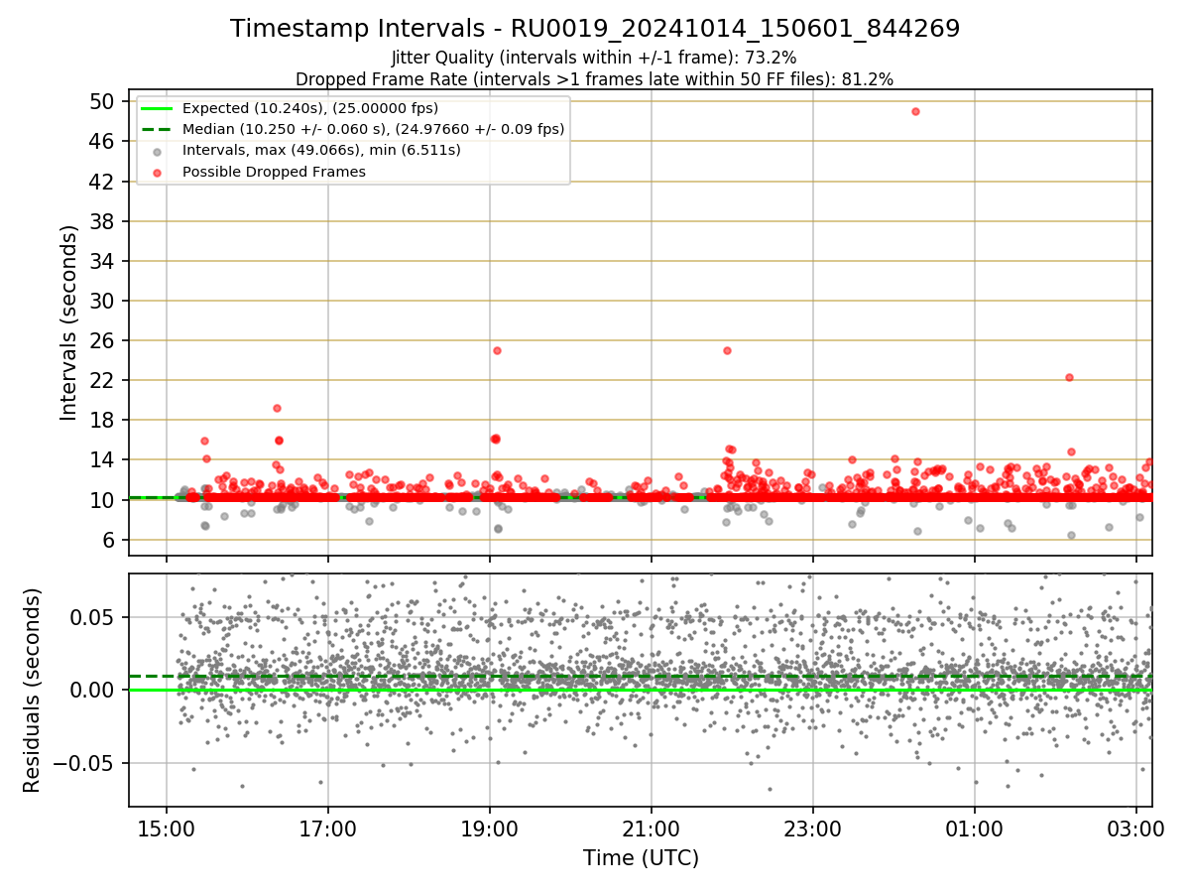The image size is (1190, 893).
Task: Click the 03:00 x-axis tick label
Action: pos(1136,829)
